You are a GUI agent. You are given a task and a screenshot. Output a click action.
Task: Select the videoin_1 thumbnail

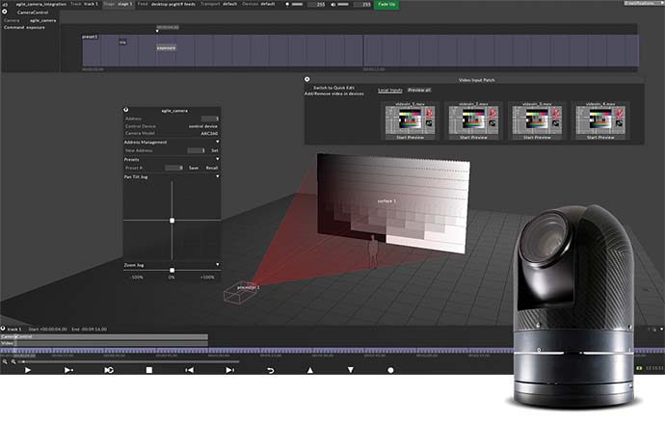(x=410, y=120)
